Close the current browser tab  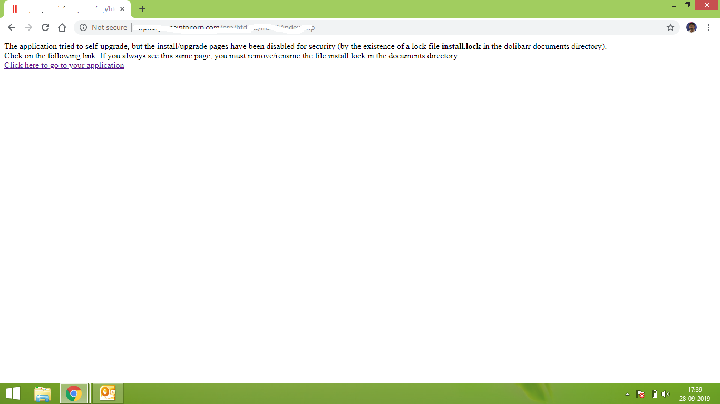(x=122, y=9)
